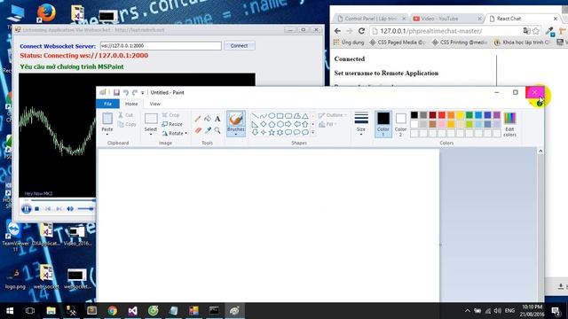Pause playback in the media player

(x=26, y=209)
